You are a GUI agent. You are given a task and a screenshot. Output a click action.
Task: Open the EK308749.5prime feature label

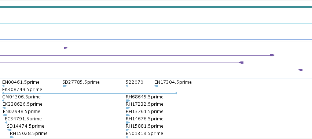[x=22, y=90]
